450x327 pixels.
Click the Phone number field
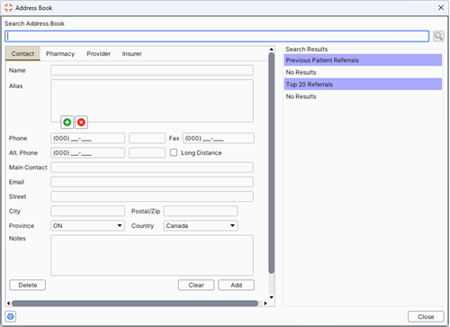coord(87,138)
